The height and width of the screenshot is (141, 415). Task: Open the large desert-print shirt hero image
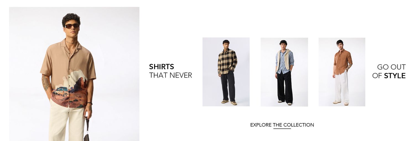(74, 74)
